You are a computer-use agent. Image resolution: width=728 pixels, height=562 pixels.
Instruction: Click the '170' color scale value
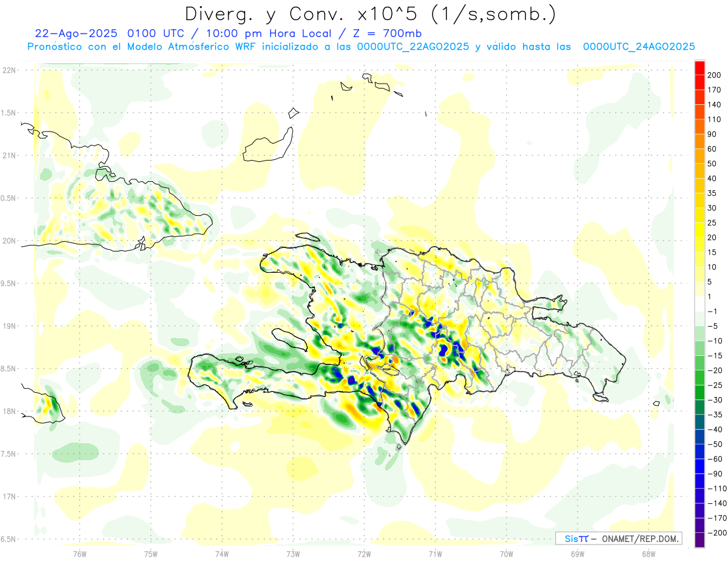pos(715,90)
